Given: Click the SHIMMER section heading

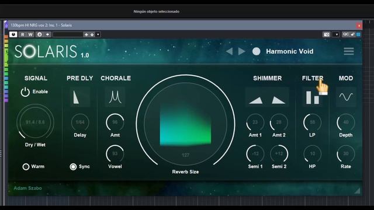Looking at the screenshot, I should (x=268, y=78).
